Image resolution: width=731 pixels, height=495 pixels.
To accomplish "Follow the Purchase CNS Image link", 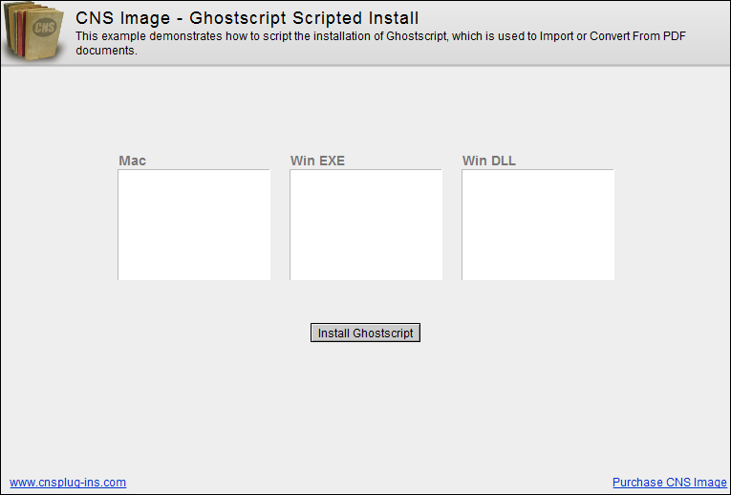I will point(670,483).
